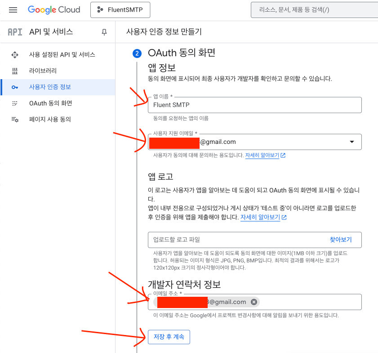378x353 pixels.
Task: Click 찾아보기 to browse logo file
Action: [x=341, y=240]
